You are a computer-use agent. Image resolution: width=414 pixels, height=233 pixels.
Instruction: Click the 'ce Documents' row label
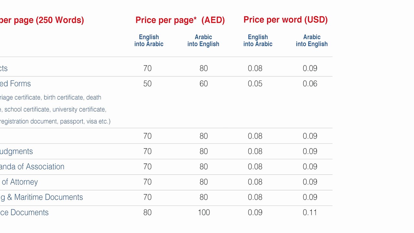tap(24, 213)
